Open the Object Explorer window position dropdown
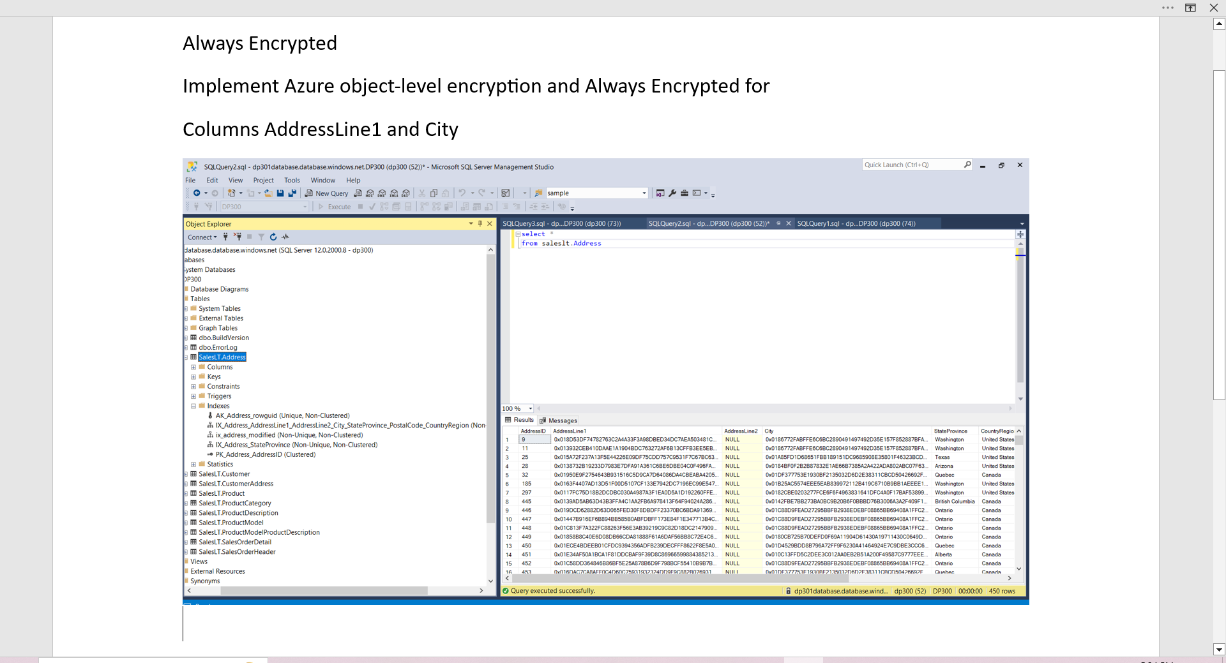Image resolution: width=1226 pixels, height=663 pixels. (x=471, y=223)
